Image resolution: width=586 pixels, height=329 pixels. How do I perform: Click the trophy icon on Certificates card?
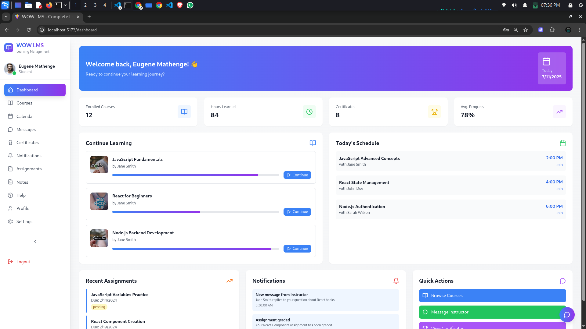(434, 112)
